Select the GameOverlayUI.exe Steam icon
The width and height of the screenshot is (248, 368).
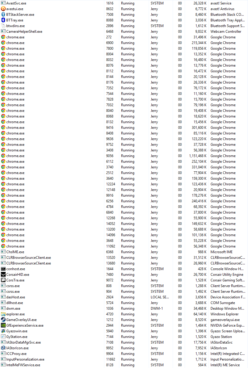(3, 320)
